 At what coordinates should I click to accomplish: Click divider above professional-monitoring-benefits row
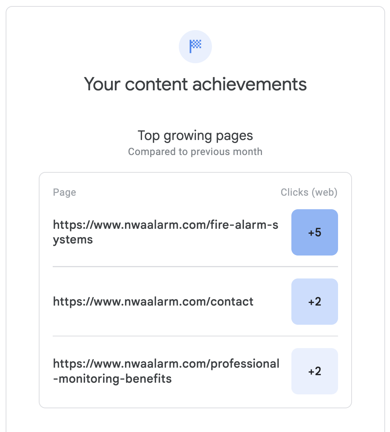[195, 336]
